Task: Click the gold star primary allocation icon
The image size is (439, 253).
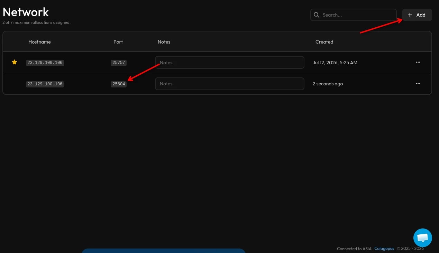Action: [x=15, y=62]
